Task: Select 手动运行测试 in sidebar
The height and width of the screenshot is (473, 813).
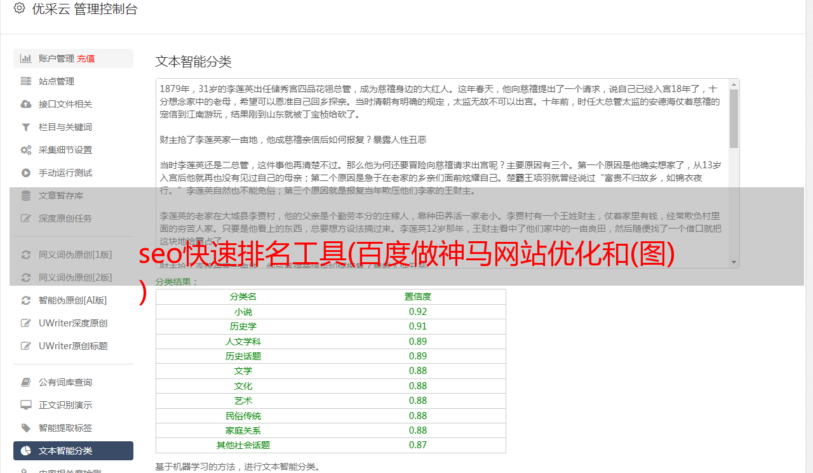Action: [73, 173]
